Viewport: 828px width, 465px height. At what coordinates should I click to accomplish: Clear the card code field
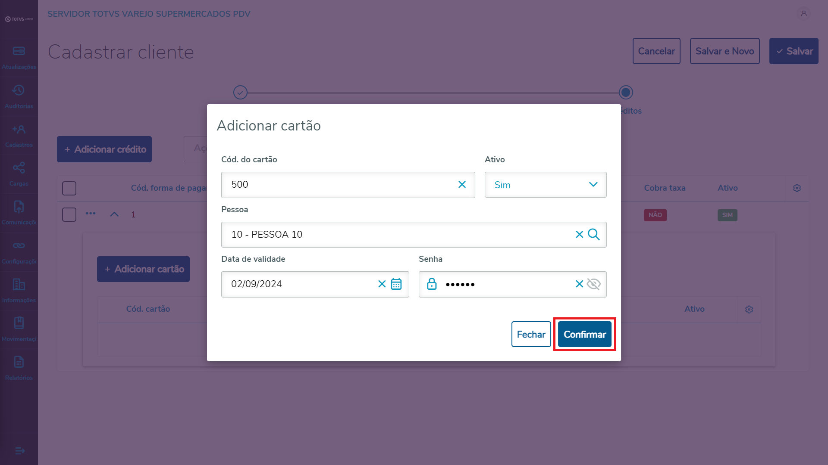tap(462, 185)
